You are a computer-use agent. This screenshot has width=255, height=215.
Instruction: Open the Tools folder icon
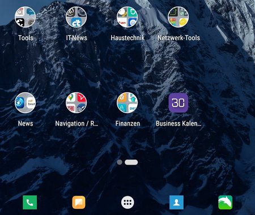click(x=25, y=17)
